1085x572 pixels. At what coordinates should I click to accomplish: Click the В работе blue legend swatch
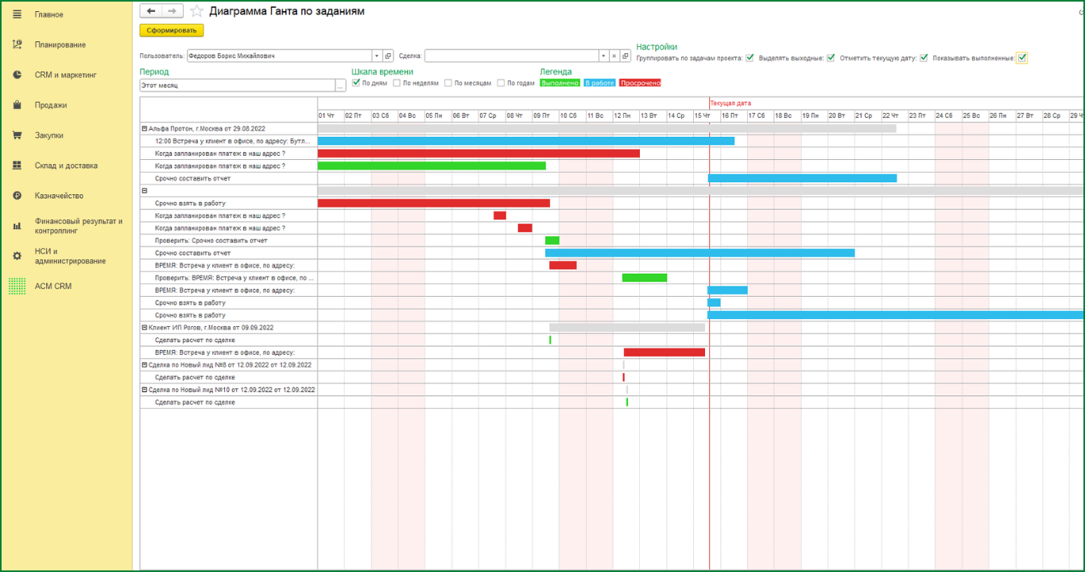point(599,83)
